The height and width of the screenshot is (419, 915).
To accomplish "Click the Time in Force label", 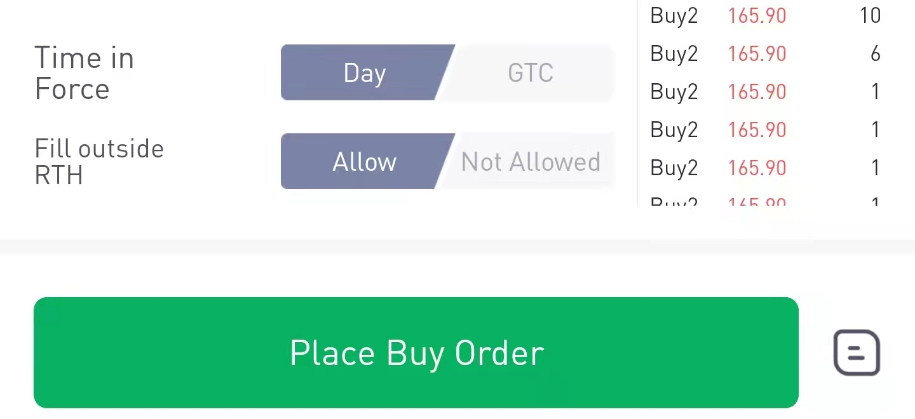I will pyautogui.click(x=84, y=73).
